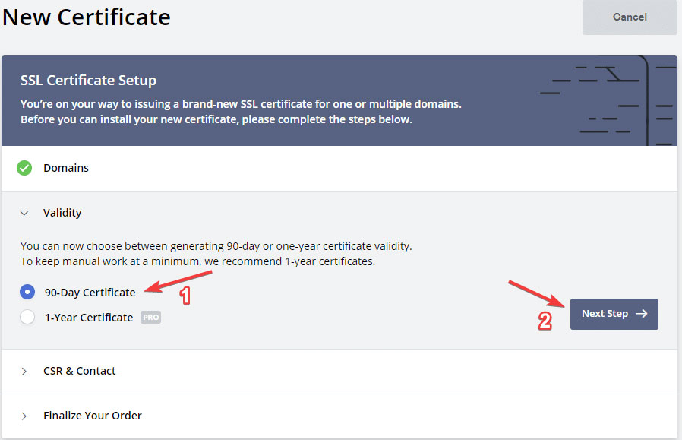
Task: Click the PRO badge next to 1-Year Certificate
Action: [150, 317]
